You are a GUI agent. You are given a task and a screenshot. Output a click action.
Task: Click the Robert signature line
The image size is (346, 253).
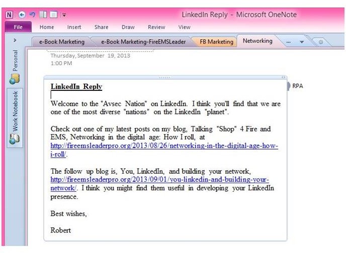click(61, 230)
